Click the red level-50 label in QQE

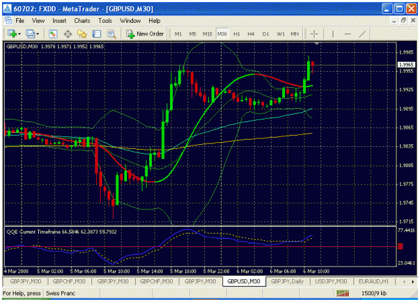pyautogui.click(x=401, y=246)
